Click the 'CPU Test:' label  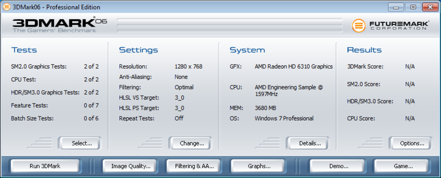click(x=24, y=80)
